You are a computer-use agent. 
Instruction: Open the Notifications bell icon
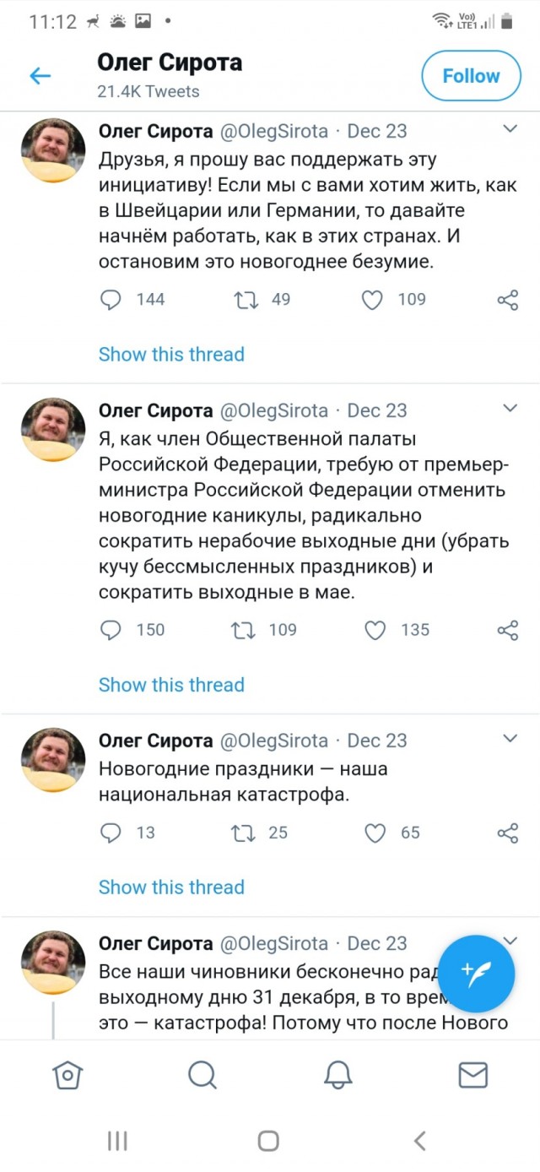(337, 1075)
